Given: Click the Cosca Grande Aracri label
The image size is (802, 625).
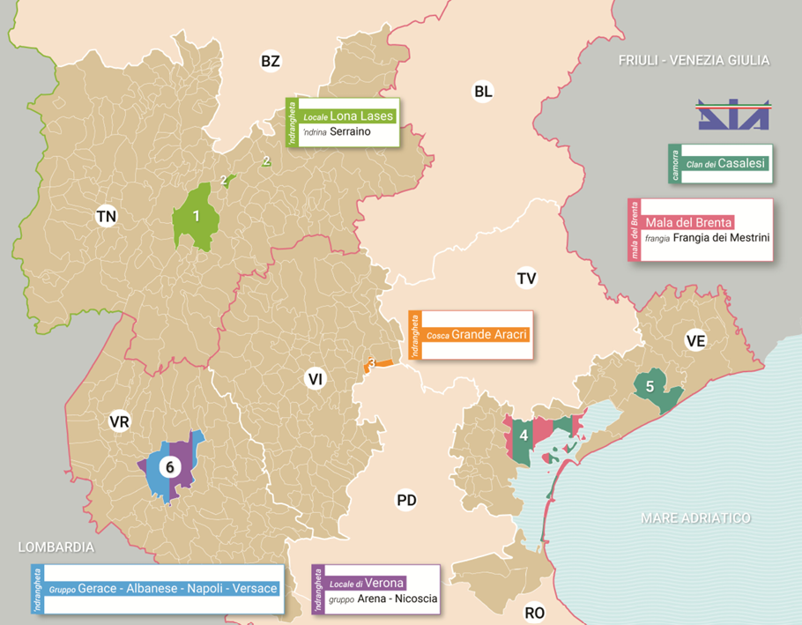Looking at the screenshot, I should coord(475,335).
